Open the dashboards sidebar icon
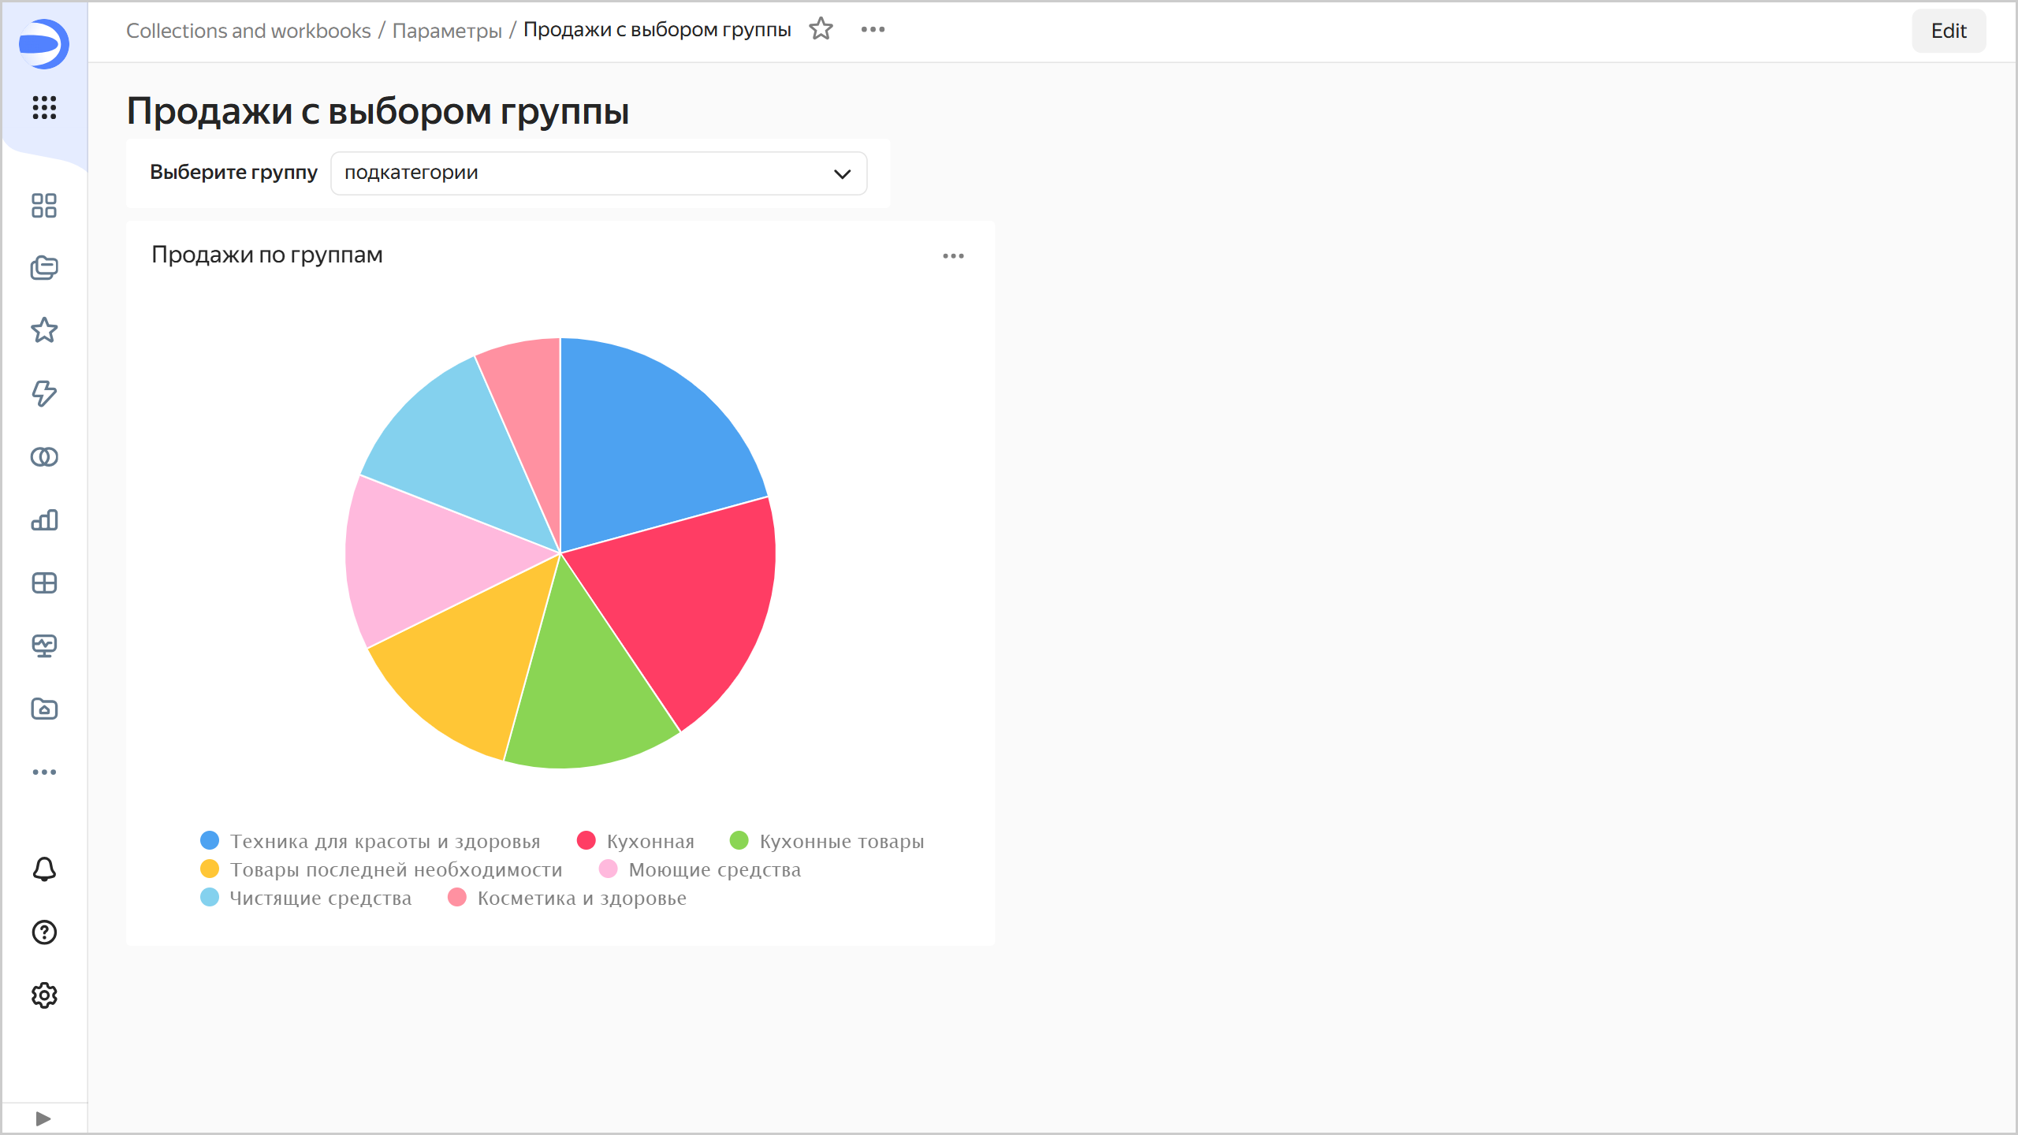Image resolution: width=2018 pixels, height=1135 pixels. pos(44,206)
